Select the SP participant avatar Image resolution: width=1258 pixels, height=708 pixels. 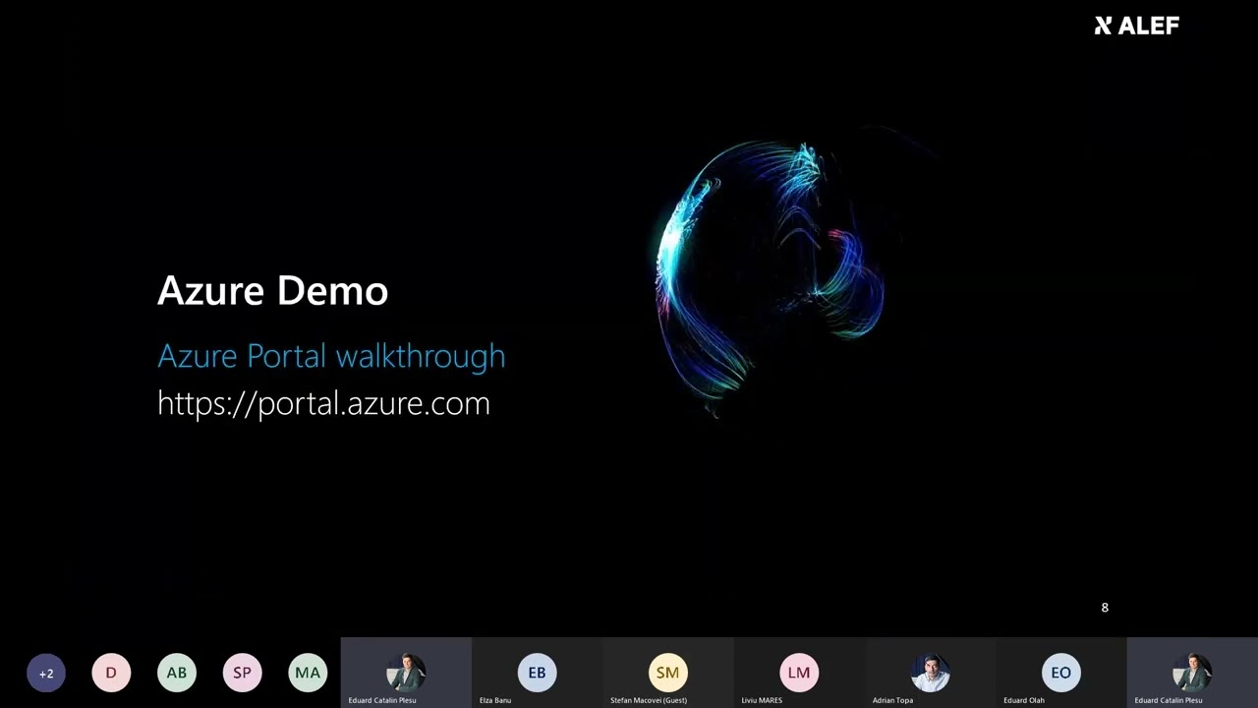(x=242, y=673)
